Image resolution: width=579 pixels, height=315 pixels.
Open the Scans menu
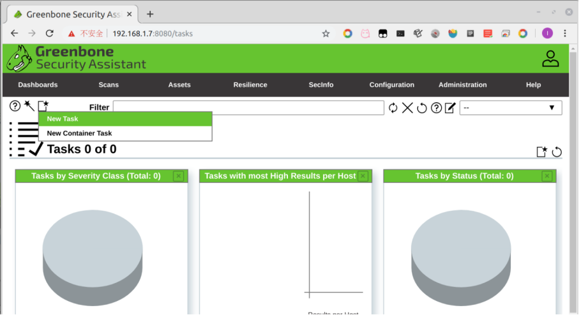click(109, 84)
